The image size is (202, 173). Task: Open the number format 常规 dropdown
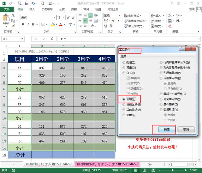(119, 16)
